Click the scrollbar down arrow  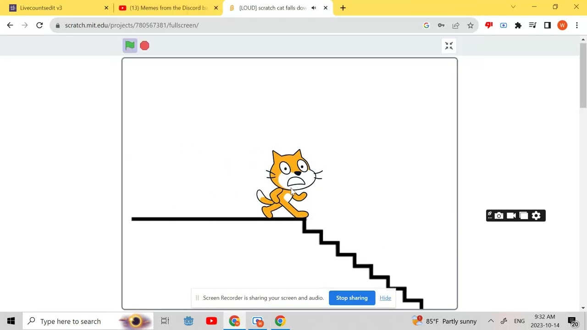coord(583,308)
